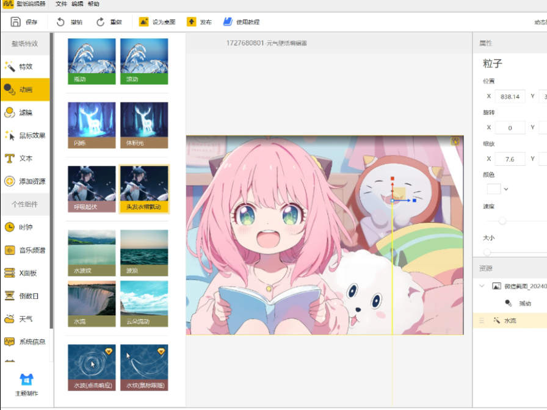
Task: Choose 鼠标效果 mouse effects
Action: [25, 135]
